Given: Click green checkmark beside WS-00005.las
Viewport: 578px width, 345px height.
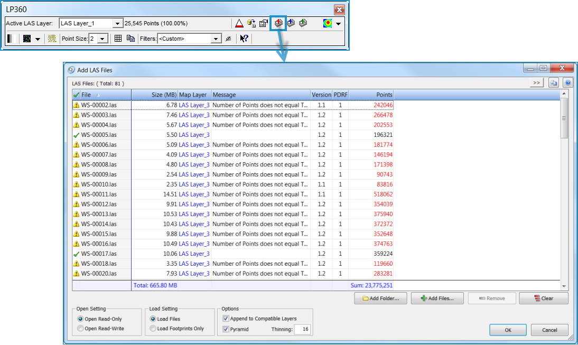Looking at the screenshot, I should (76, 135).
